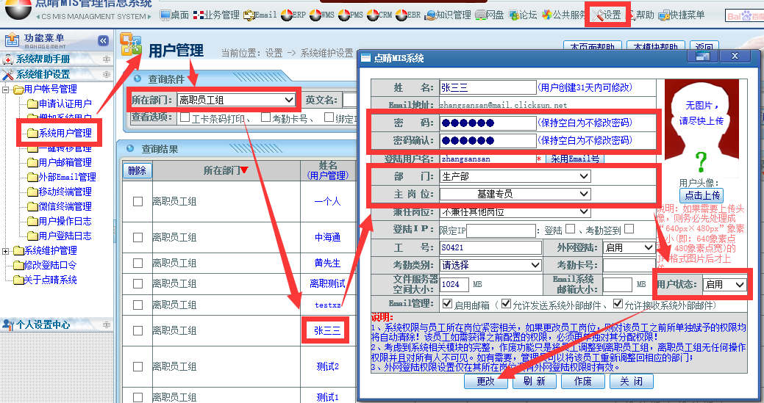Open the 主岗位 dropdown showing 基建专员
The image size is (764, 403).
pos(515,194)
